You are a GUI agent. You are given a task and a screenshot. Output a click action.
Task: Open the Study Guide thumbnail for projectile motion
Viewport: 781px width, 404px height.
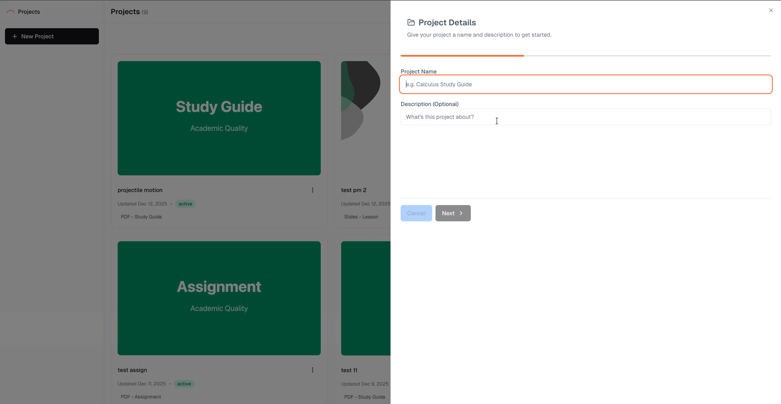point(219,118)
